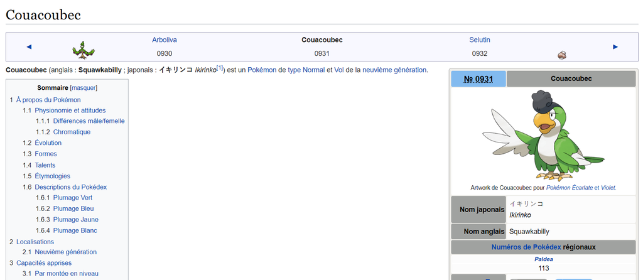Go to Localisations section
The image size is (643, 280).
35,242
